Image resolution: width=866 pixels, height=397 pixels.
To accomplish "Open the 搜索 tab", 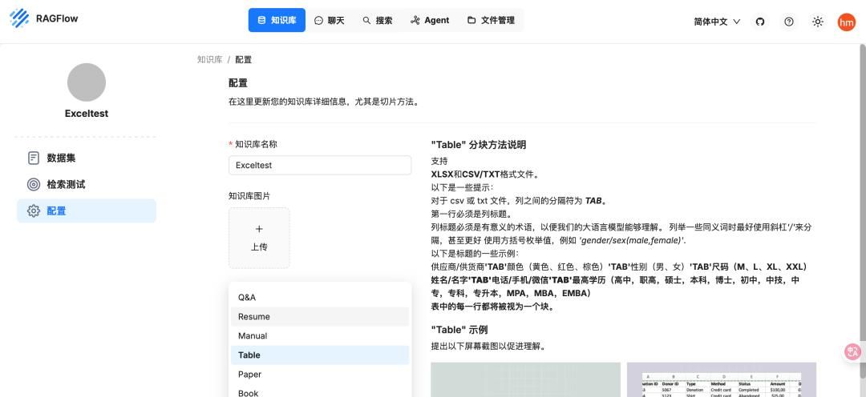I will 378,20.
